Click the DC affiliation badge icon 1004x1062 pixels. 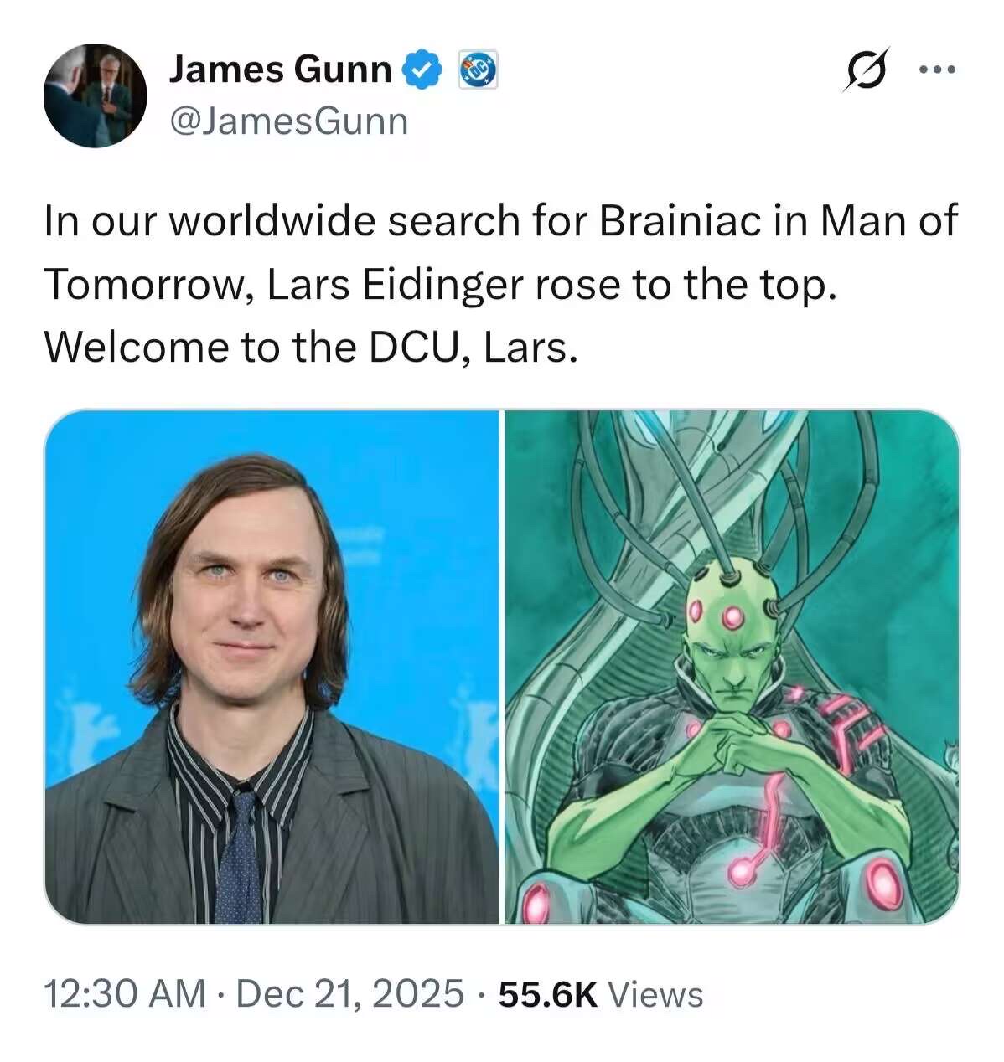point(478,70)
